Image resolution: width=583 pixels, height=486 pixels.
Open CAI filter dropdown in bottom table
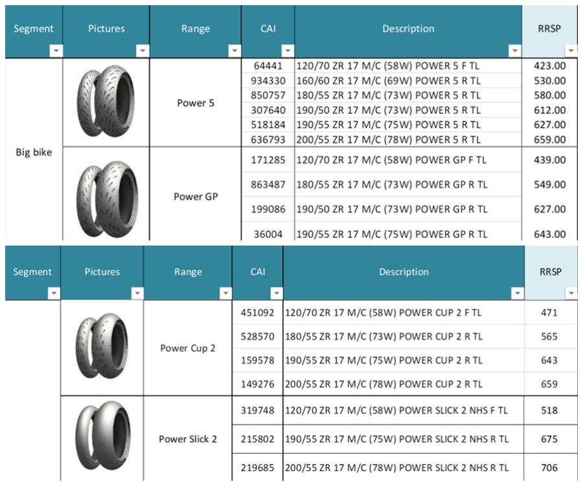pyautogui.click(x=276, y=294)
